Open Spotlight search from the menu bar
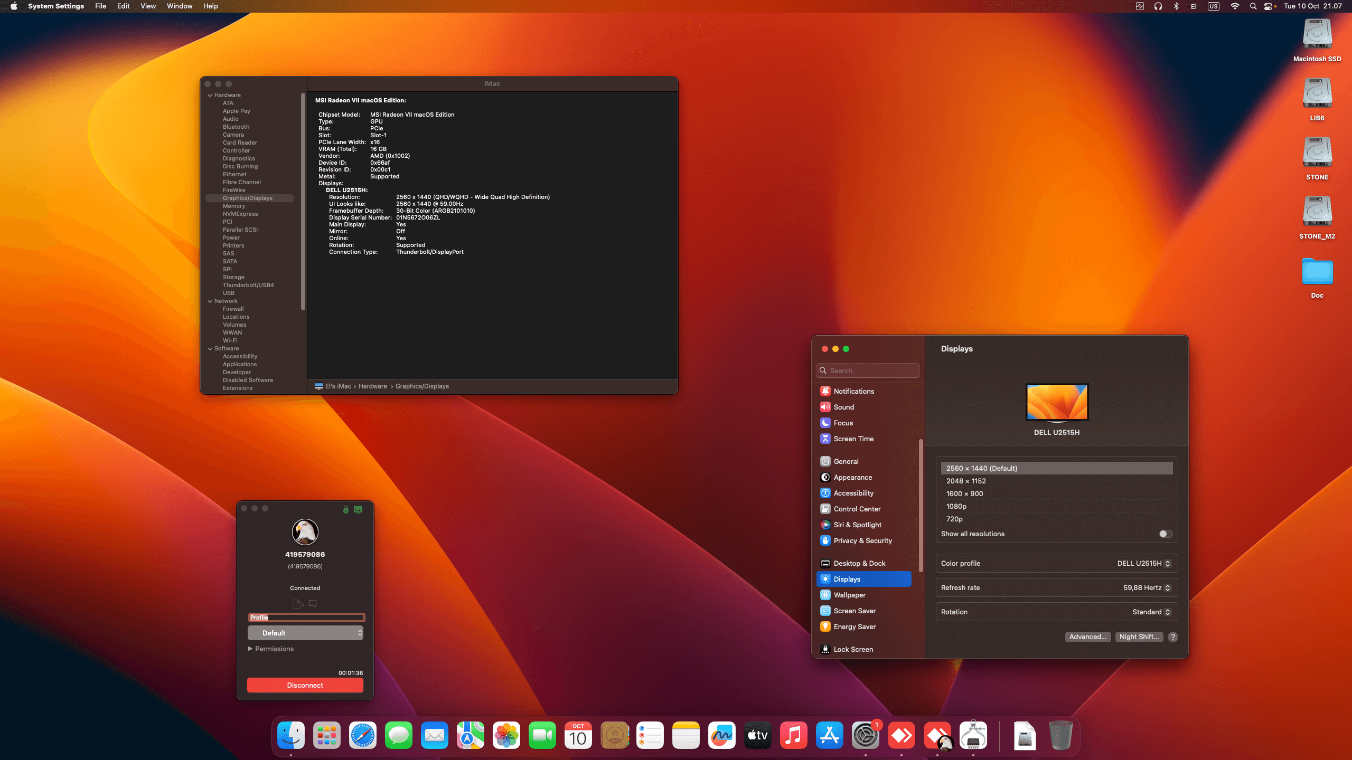The height and width of the screenshot is (760, 1352). [1253, 6]
